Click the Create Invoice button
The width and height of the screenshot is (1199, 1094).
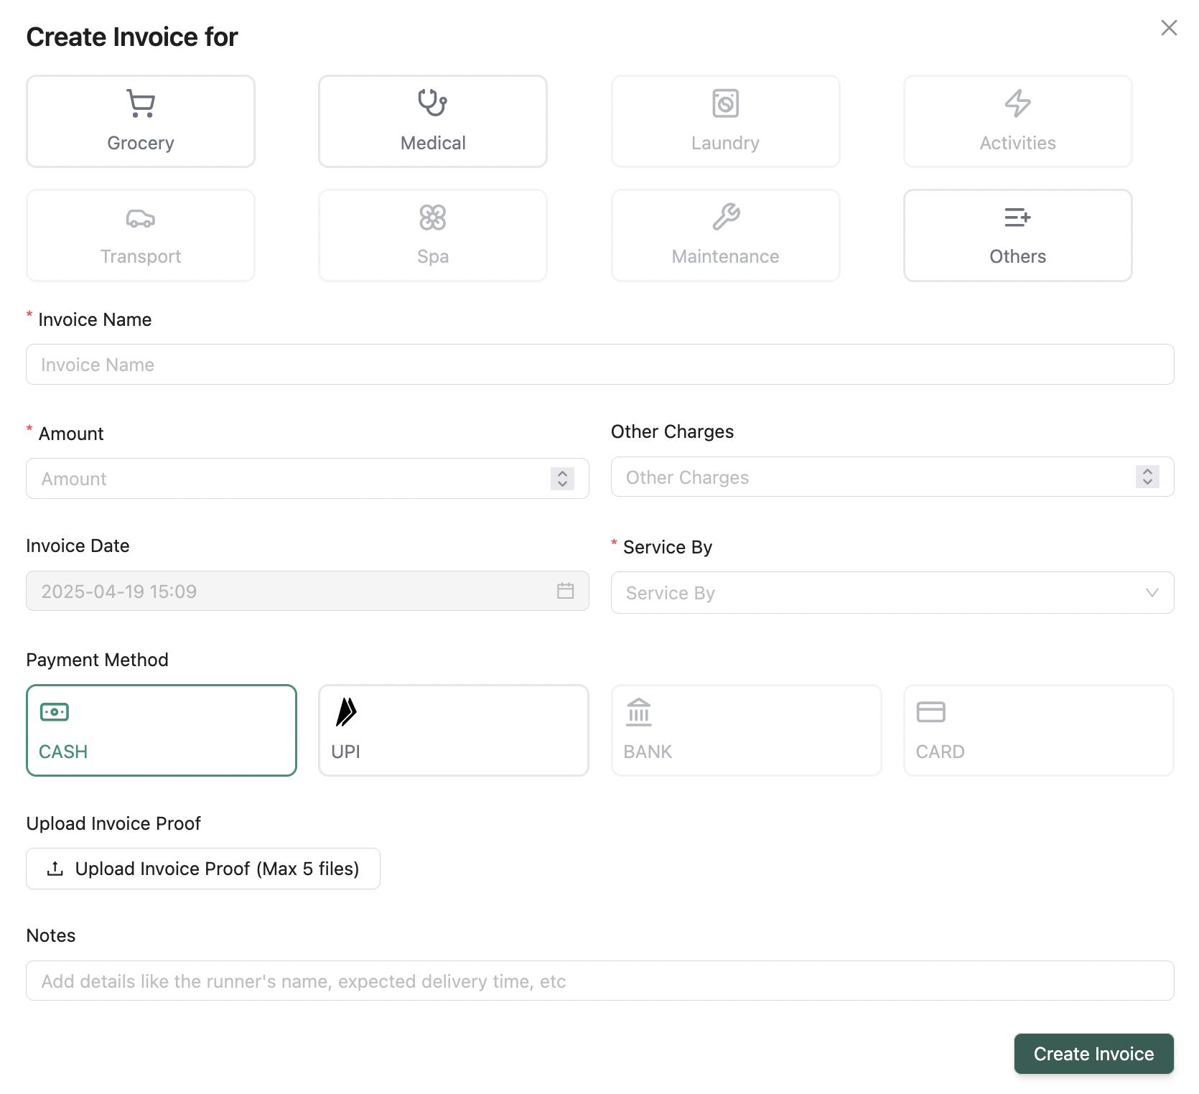tap(1093, 1054)
